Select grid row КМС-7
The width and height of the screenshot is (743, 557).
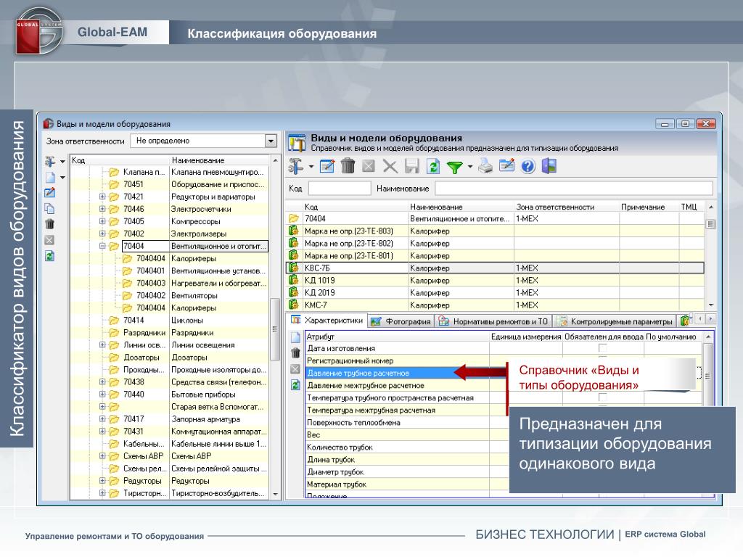coord(495,305)
